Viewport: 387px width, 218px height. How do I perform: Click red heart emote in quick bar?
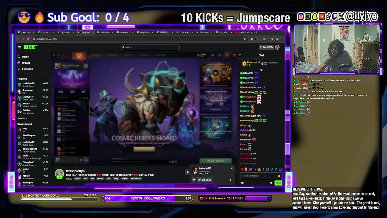[242, 170]
